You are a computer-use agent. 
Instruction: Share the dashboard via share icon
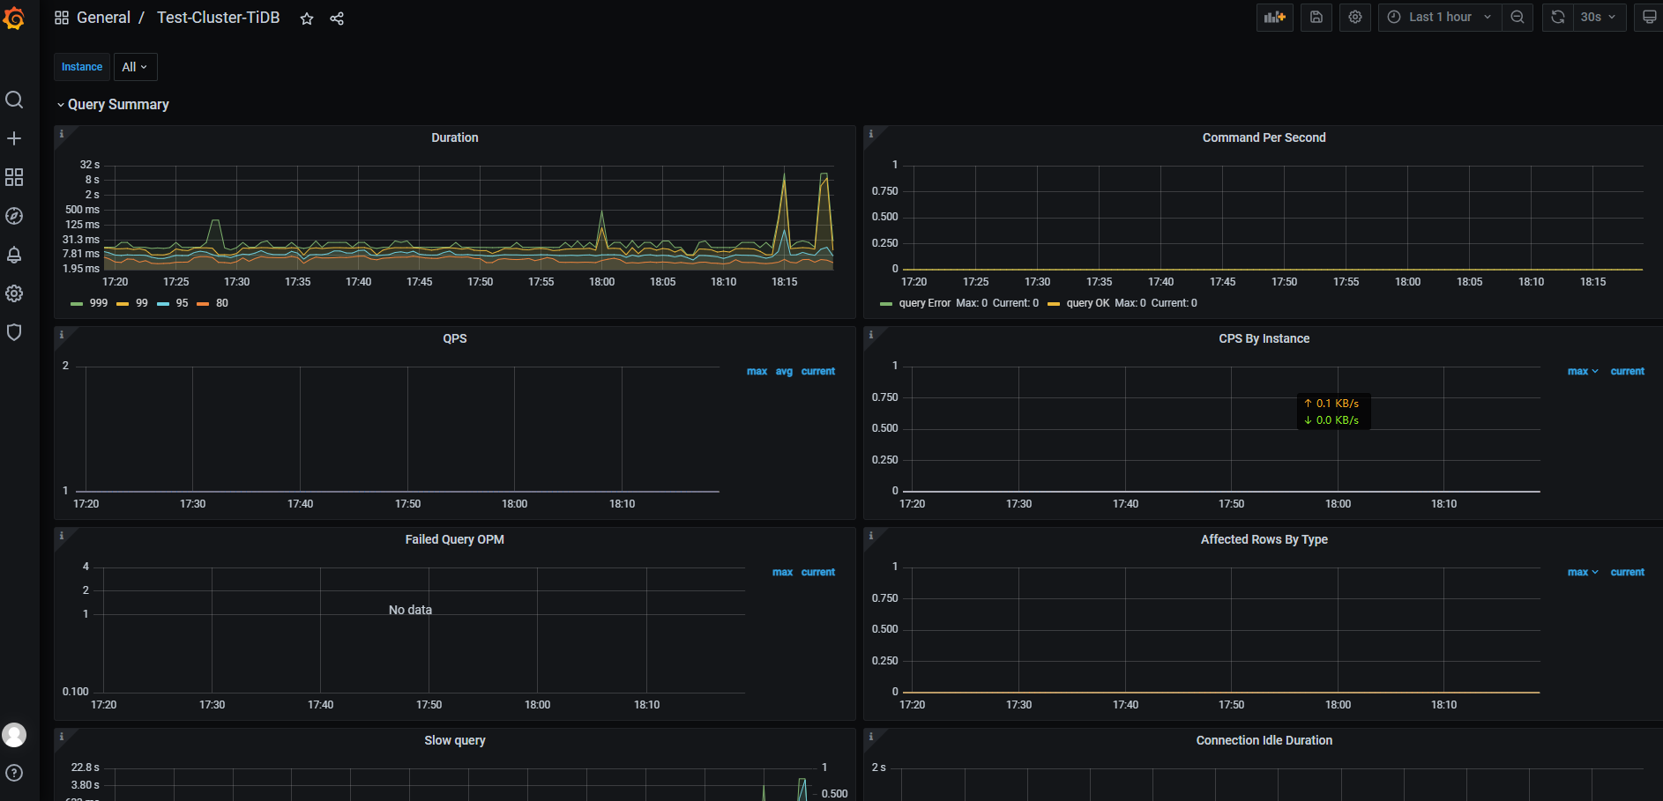pos(337,19)
